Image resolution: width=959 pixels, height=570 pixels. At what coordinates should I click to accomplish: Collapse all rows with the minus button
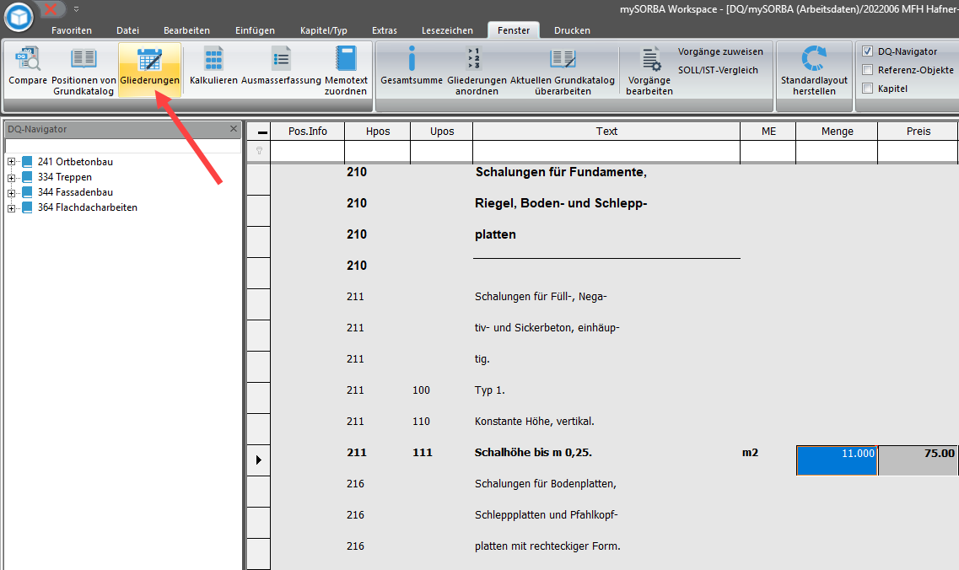pos(262,132)
